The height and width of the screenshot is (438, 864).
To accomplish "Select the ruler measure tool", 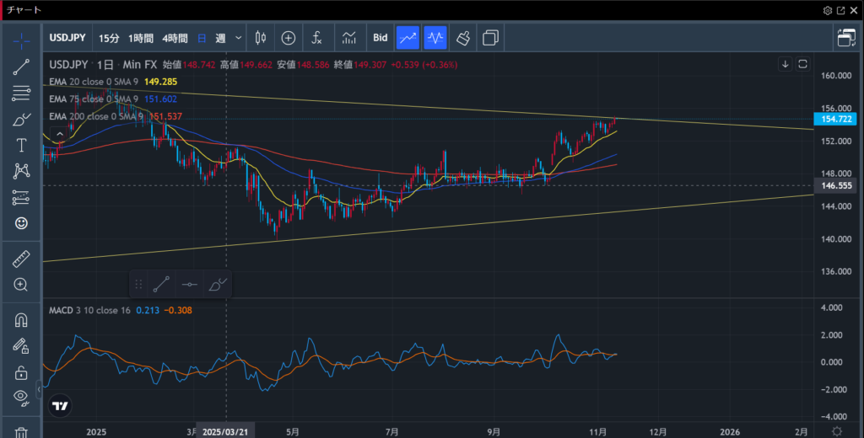I will pyautogui.click(x=22, y=259).
